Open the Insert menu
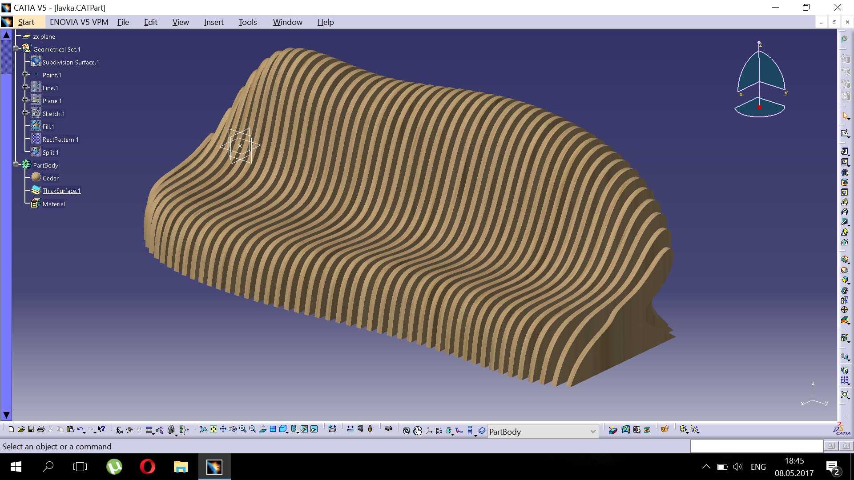The width and height of the screenshot is (854, 480). pyautogui.click(x=213, y=22)
